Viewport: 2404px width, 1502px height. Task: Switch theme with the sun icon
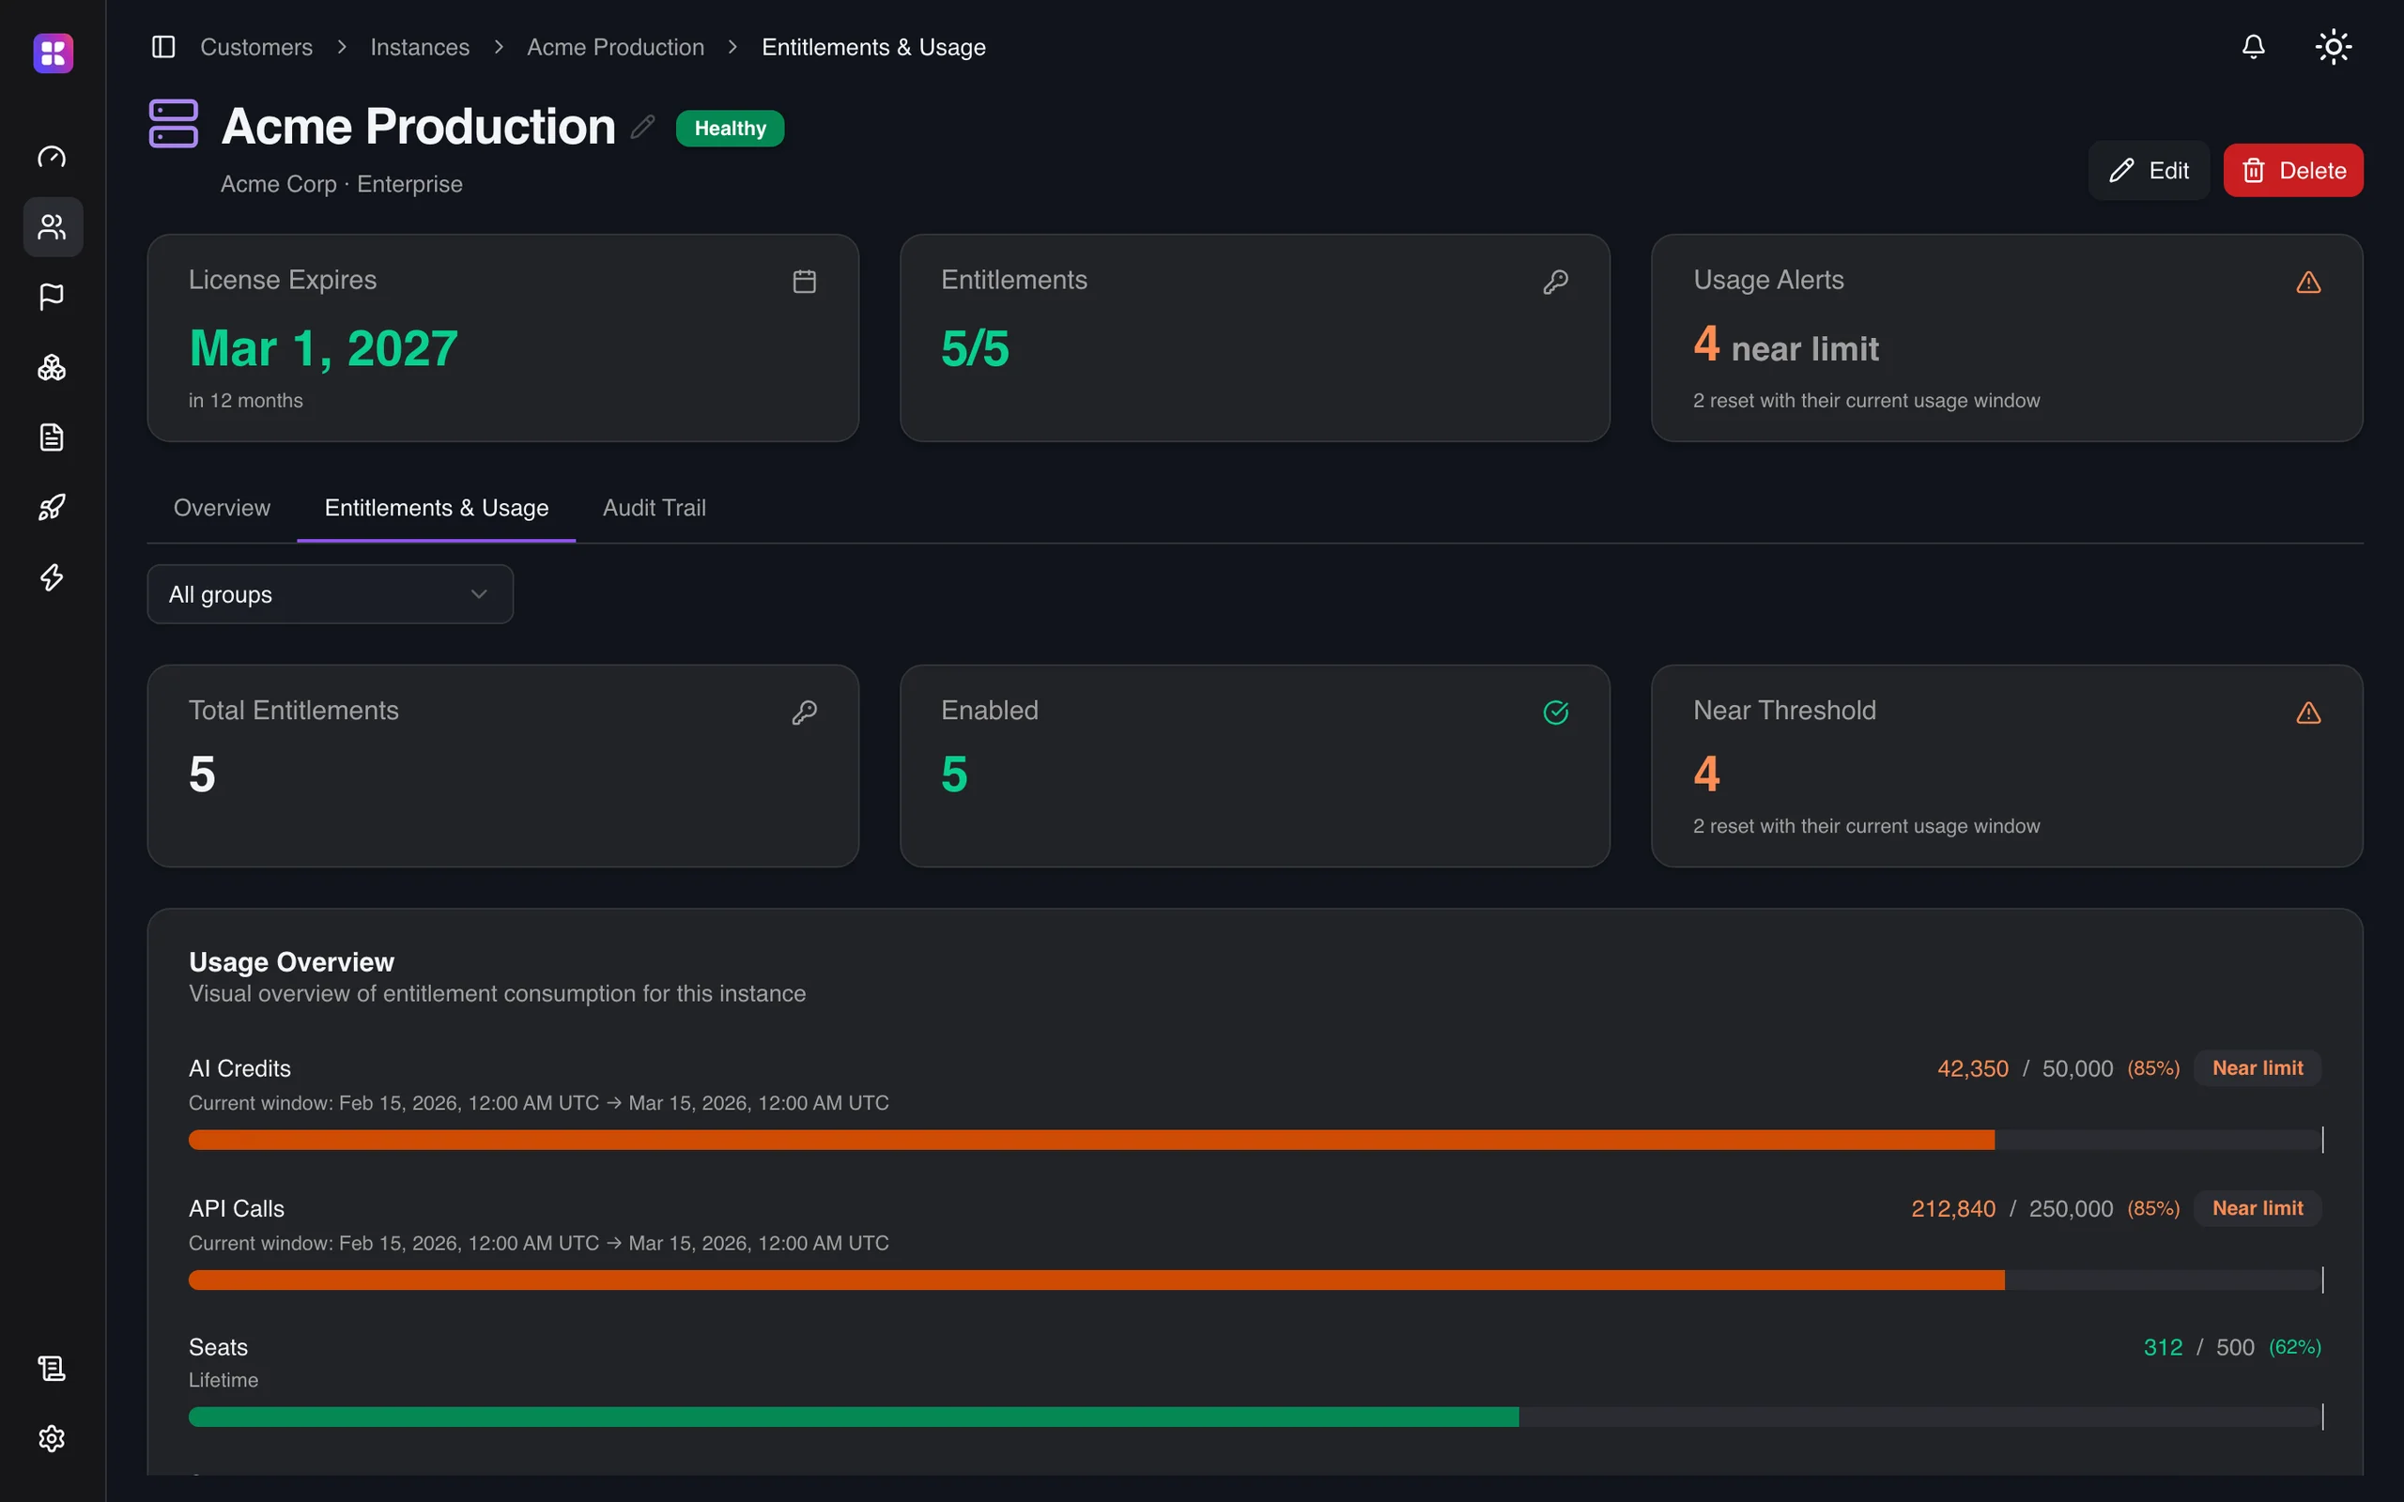point(2333,47)
